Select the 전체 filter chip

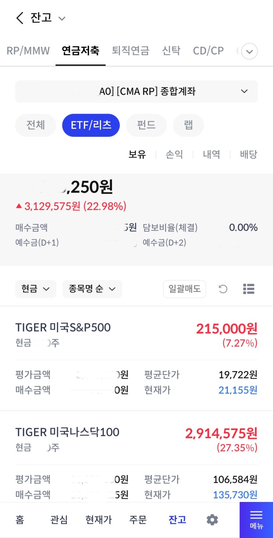[x=36, y=125]
